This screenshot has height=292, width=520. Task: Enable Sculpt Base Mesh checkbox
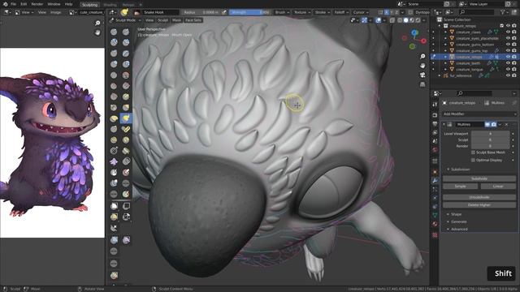click(473, 152)
